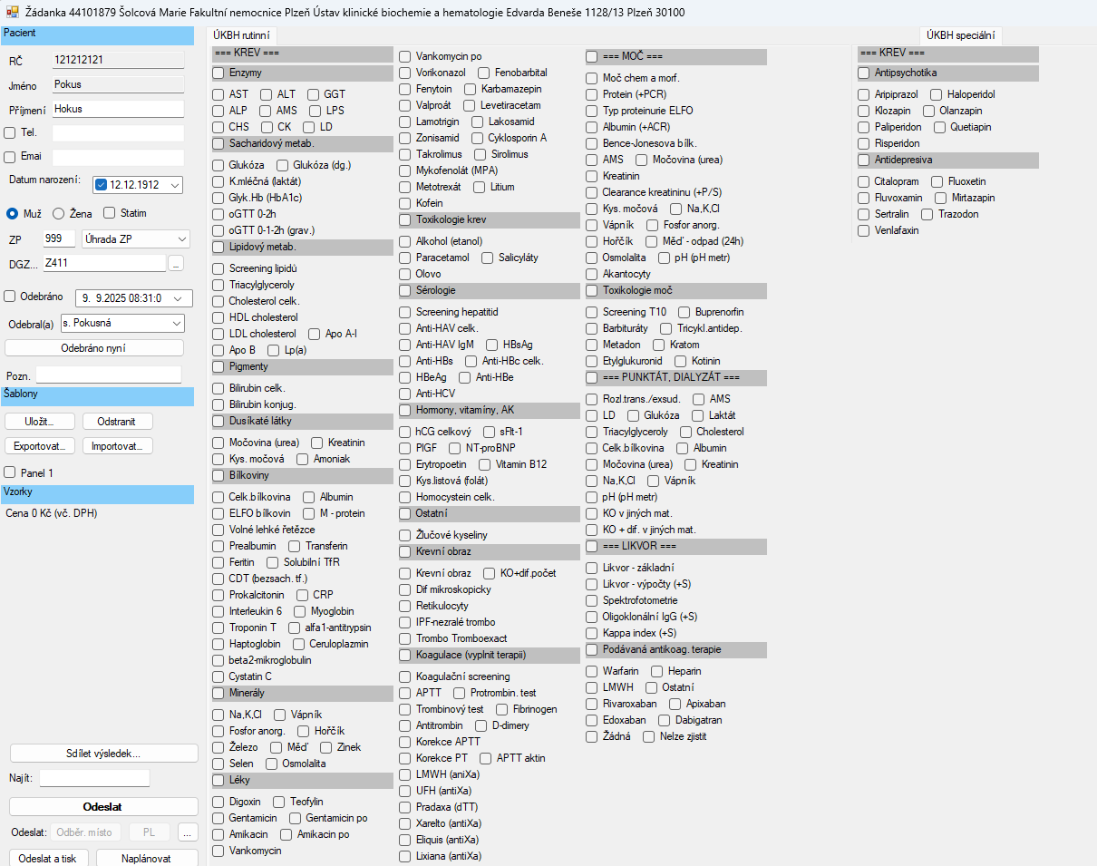Check the Antipsychotika group box

(x=864, y=73)
